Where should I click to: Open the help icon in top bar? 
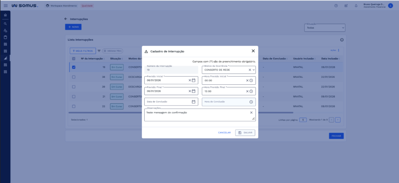336,6
